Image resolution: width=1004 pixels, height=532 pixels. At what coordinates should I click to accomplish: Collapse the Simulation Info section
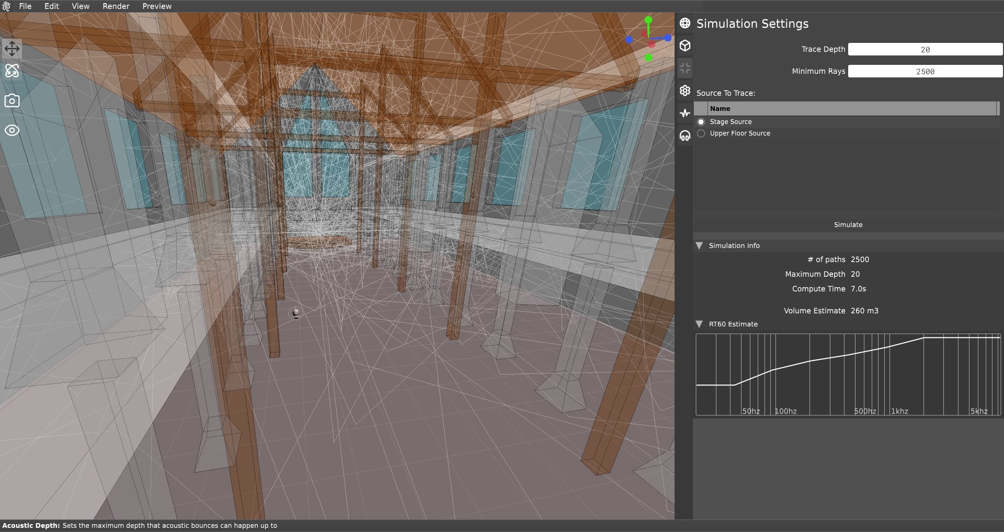(x=699, y=245)
